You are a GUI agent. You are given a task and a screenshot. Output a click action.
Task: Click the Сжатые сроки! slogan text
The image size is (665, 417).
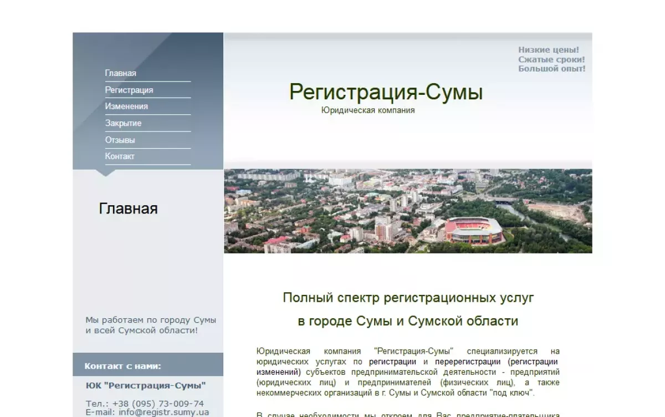[x=551, y=59]
